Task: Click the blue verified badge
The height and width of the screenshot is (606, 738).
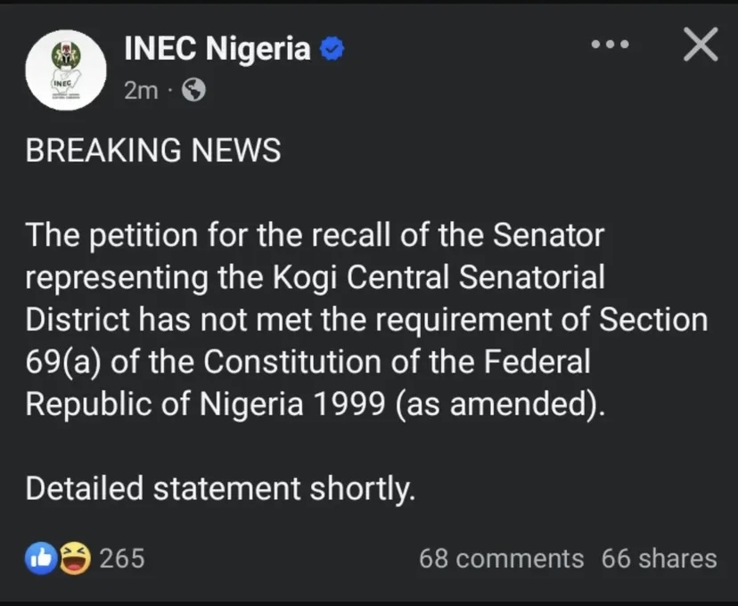Action: pyautogui.click(x=332, y=50)
